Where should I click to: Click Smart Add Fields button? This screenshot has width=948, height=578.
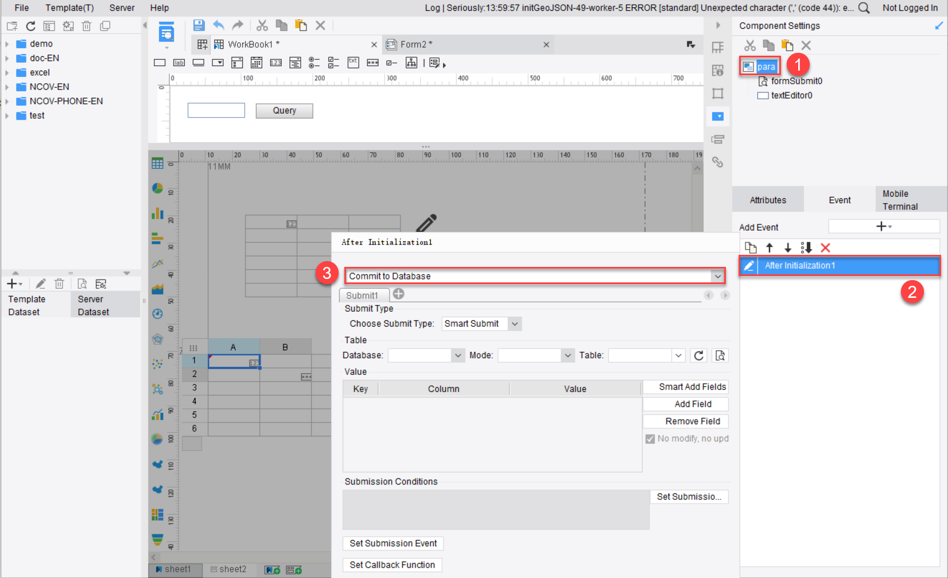click(x=686, y=387)
